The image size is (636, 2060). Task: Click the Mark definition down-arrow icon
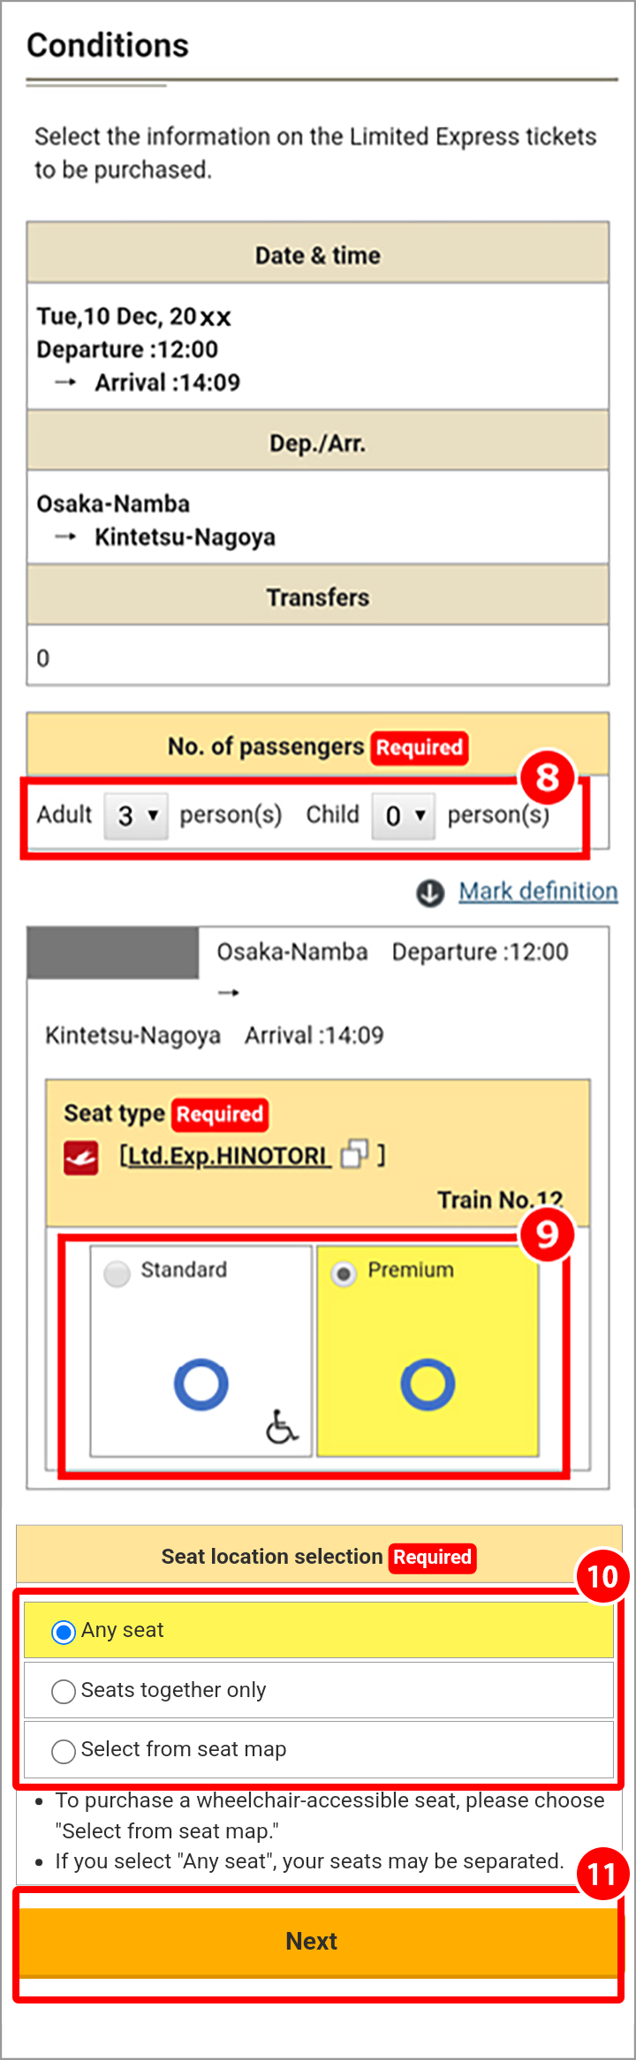click(430, 893)
